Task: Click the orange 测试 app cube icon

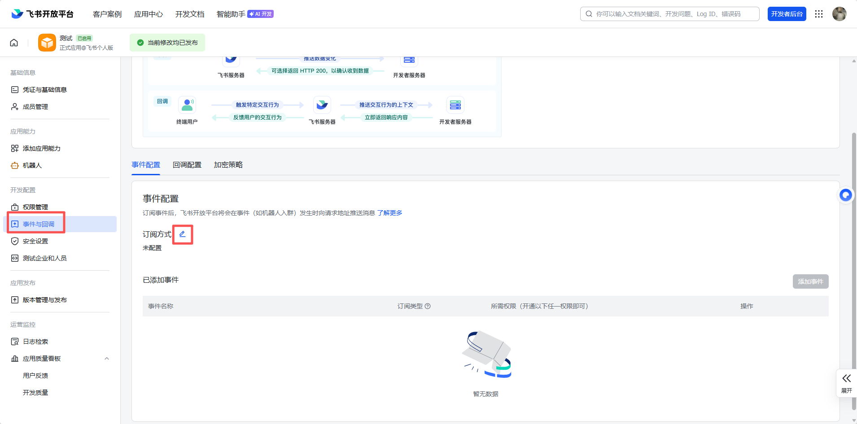Action: point(47,43)
